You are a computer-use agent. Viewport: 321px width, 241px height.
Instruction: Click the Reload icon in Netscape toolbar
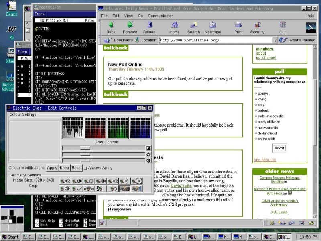coord(149,27)
